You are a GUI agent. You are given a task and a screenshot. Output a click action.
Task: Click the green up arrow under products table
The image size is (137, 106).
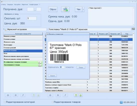tap(76, 95)
